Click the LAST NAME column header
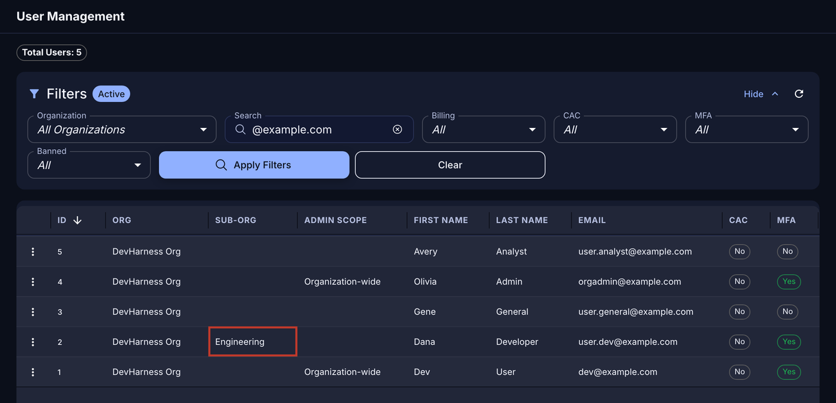This screenshot has height=403, width=836. (x=522, y=220)
